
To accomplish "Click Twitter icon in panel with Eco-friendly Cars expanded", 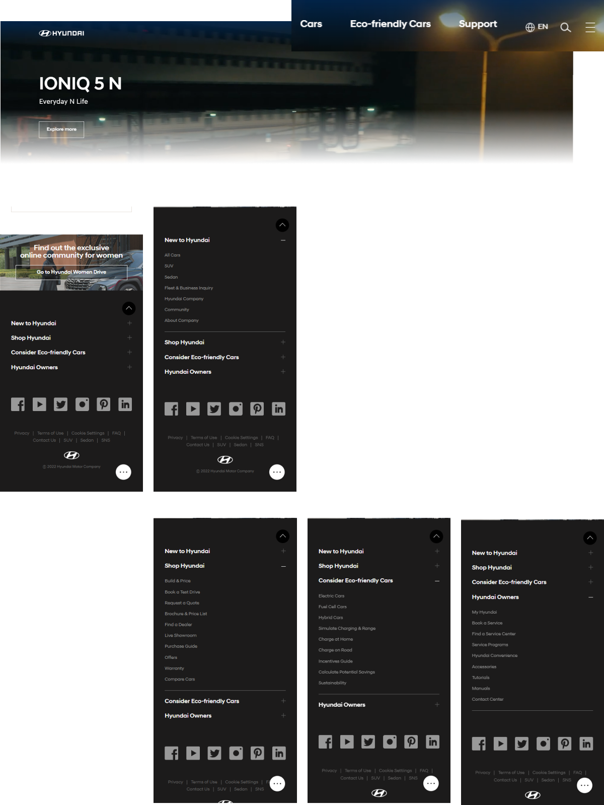I will tap(368, 742).
